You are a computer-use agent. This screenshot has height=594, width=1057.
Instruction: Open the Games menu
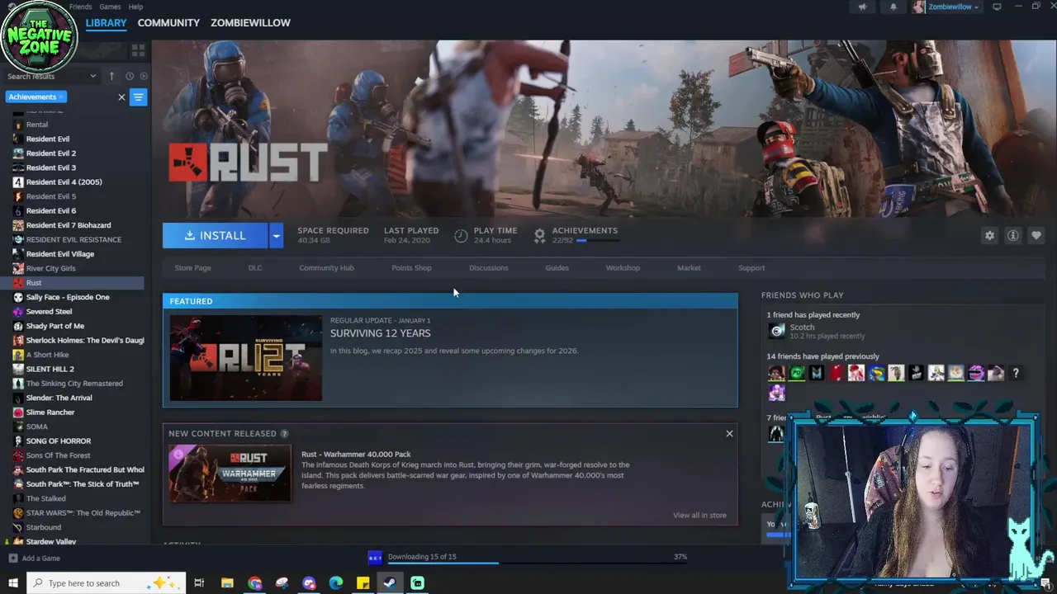110,7
